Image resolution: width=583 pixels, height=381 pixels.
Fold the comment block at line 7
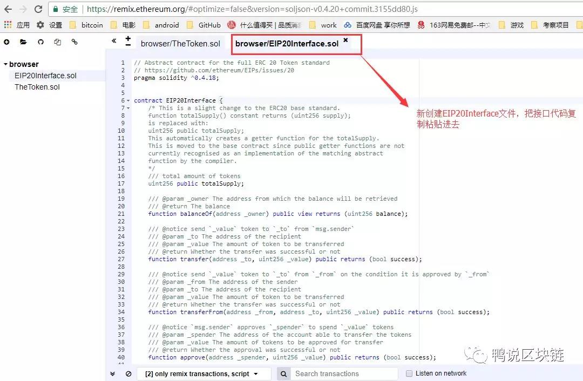click(x=128, y=108)
